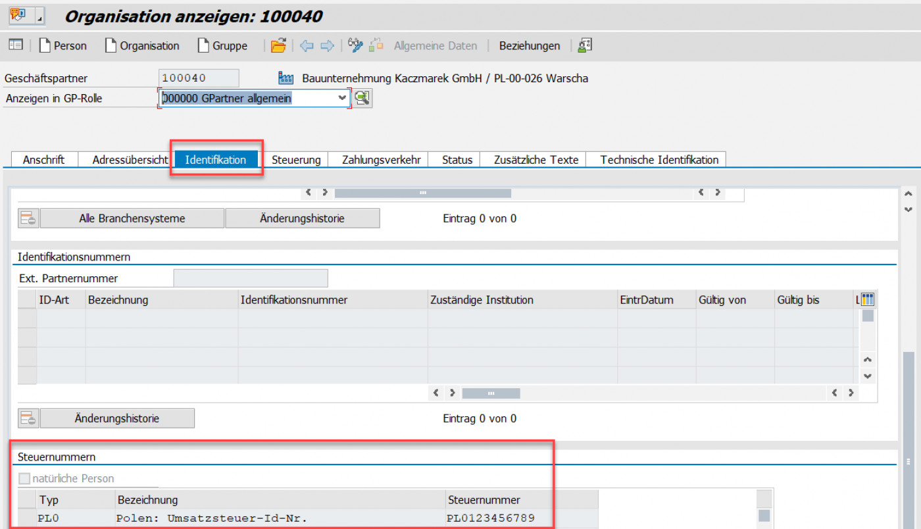Click the open business partner folder icon
The width and height of the screenshot is (921, 529).
point(278,45)
